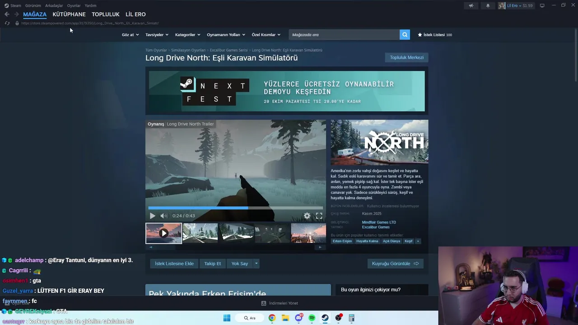Viewport: 578px width, 325px height.
Task: Click İstek Listesine Ekle button
Action: pos(174,264)
